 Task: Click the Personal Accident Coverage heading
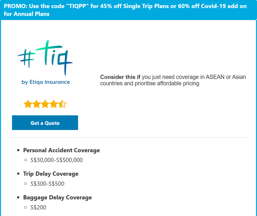point(61,150)
